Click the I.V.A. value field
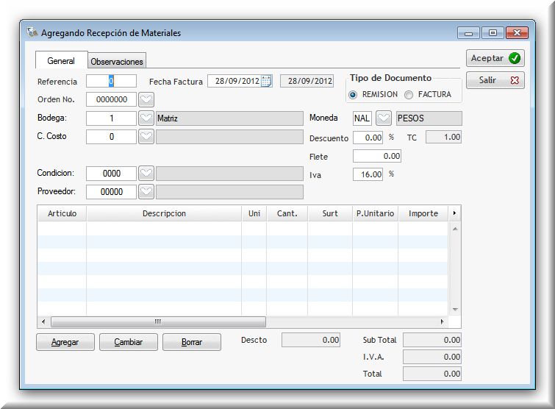Image resolution: width=555 pixels, height=409 pixels. tap(432, 357)
